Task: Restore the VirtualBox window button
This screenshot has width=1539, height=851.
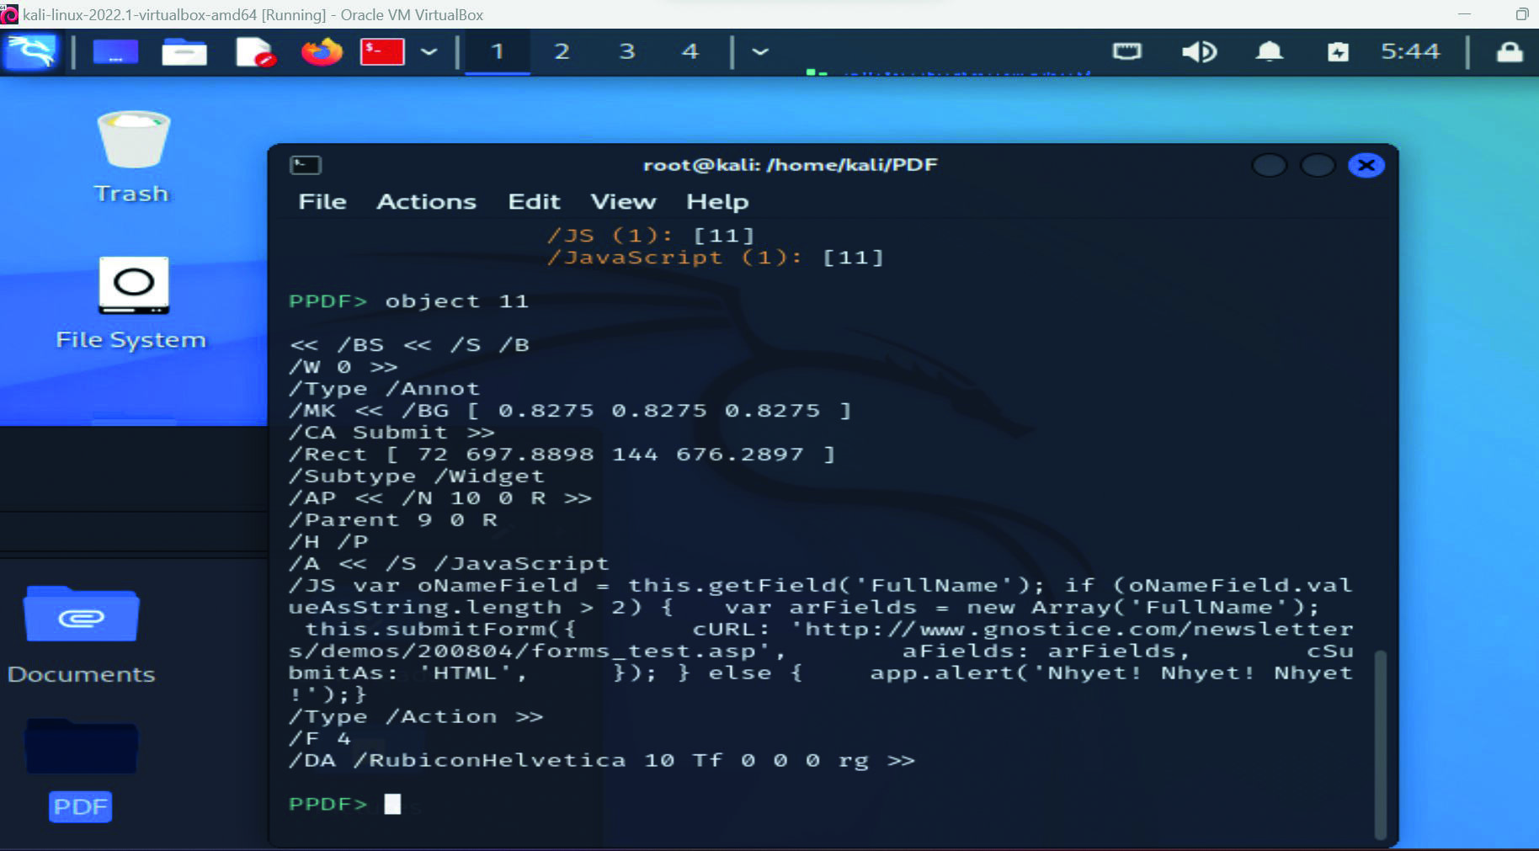Action: [1521, 13]
